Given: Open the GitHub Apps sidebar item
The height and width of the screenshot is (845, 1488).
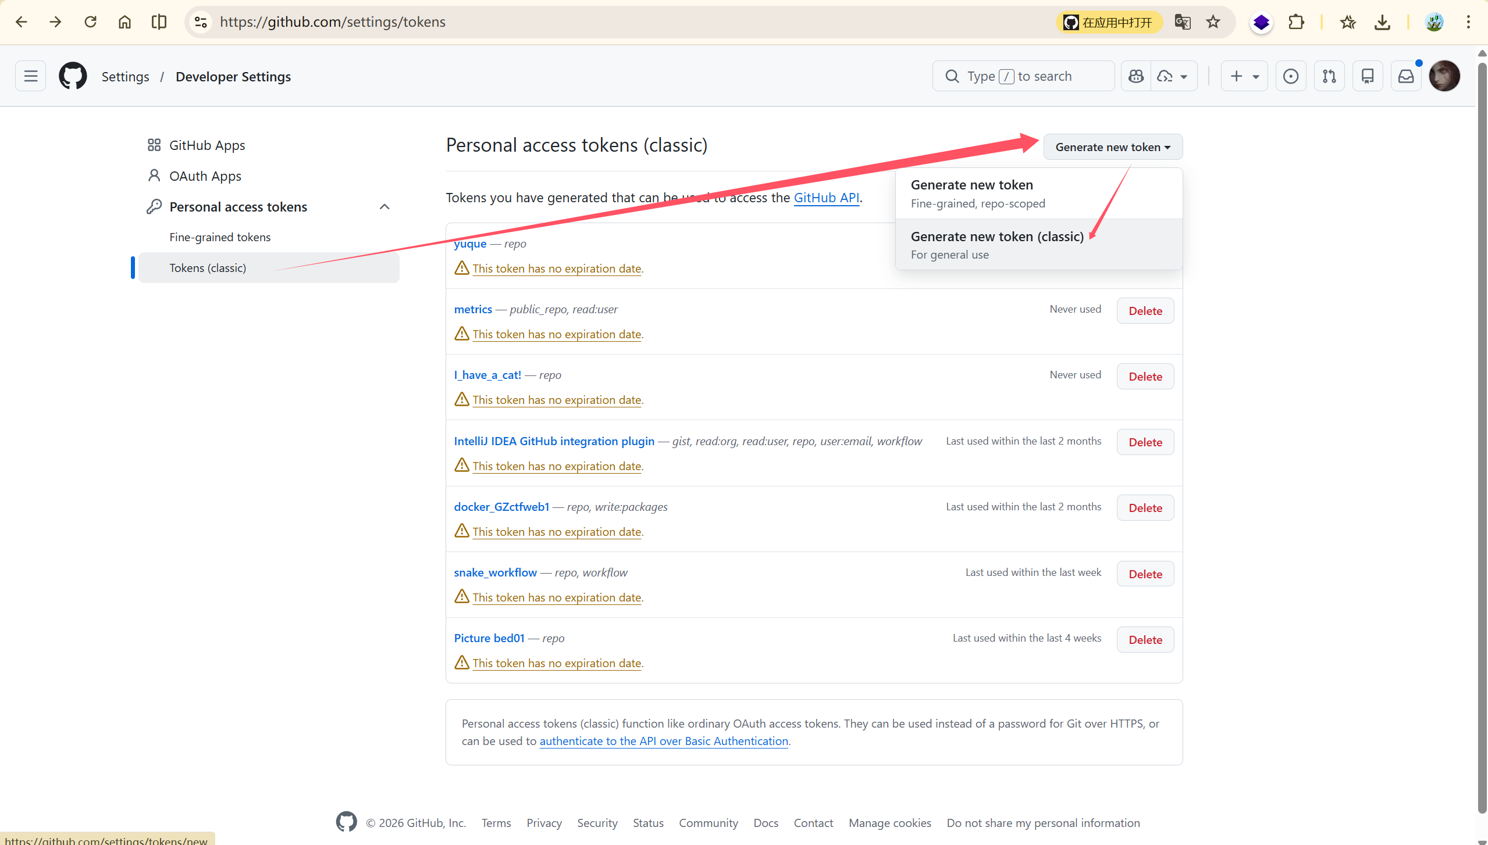Looking at the screenshot, I should tap(207, 145).
